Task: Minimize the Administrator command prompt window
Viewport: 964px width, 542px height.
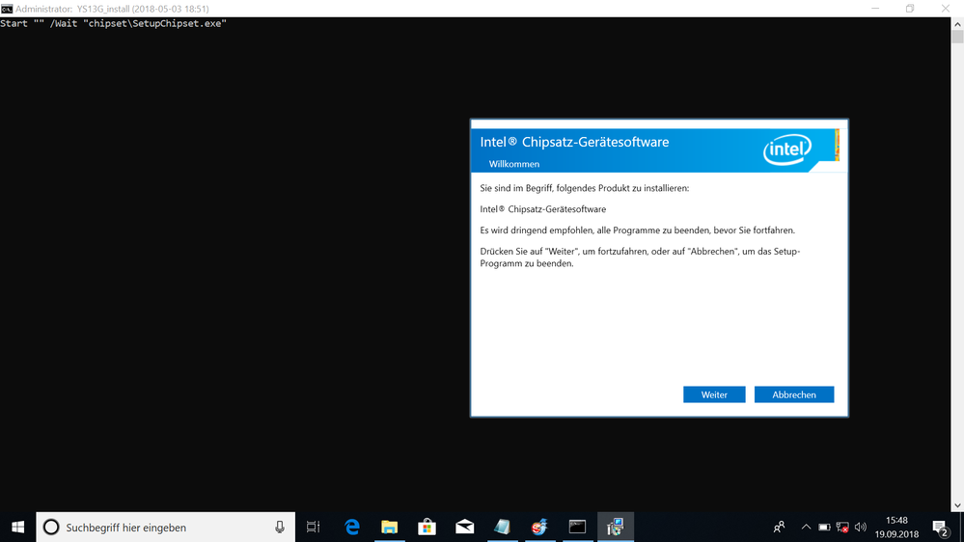Action: click(875, 9)
